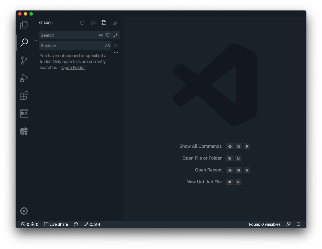
Task: Maximize the window with green button
Action: (x=31, y=14)
